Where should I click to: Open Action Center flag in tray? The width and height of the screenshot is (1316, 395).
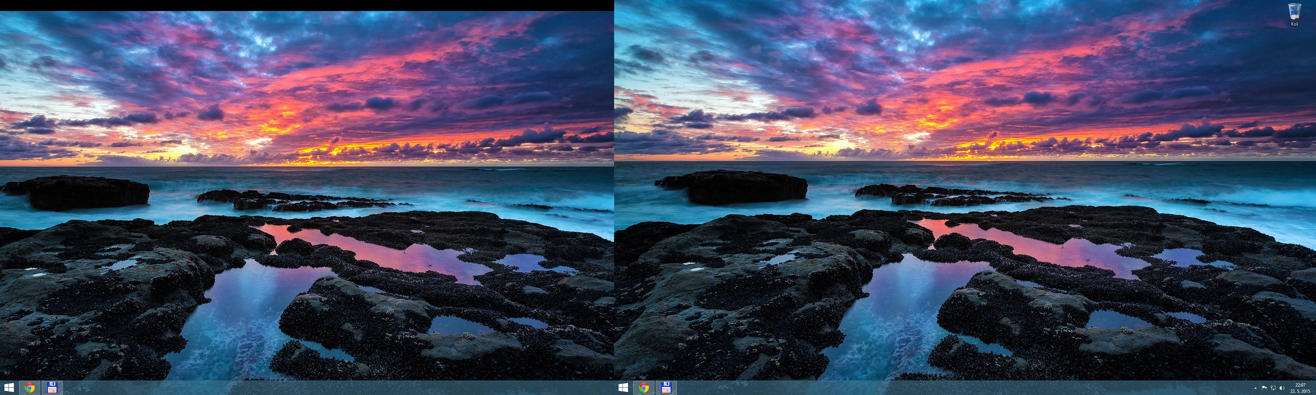click(x=1264, y=388)
